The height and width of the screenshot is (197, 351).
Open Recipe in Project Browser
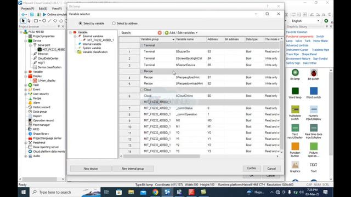point(37,99)
